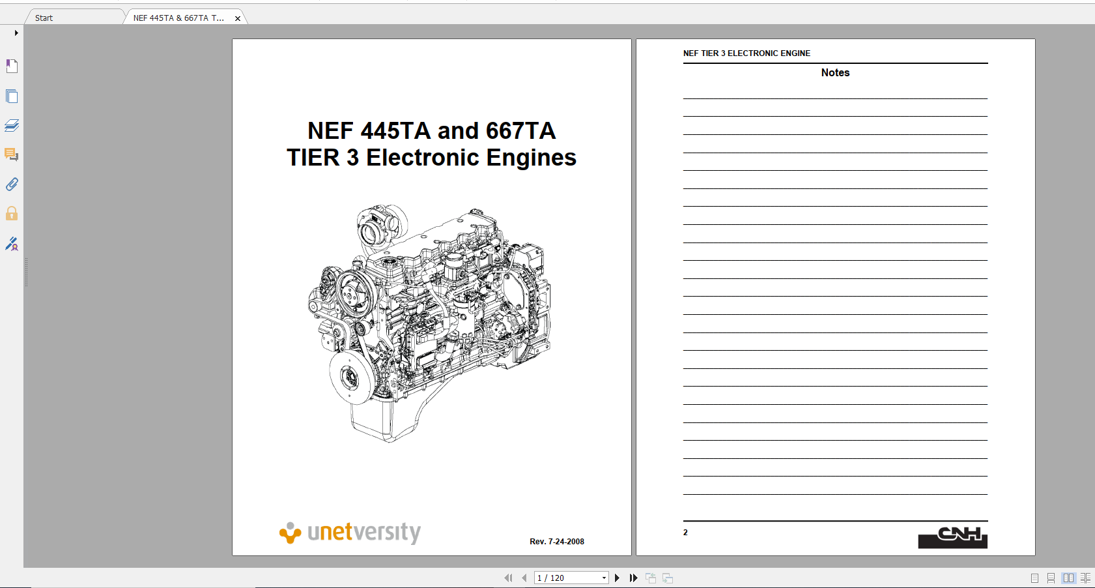Click the unetversity logo on the cover

pyautogui.click(x=350, y=533)
